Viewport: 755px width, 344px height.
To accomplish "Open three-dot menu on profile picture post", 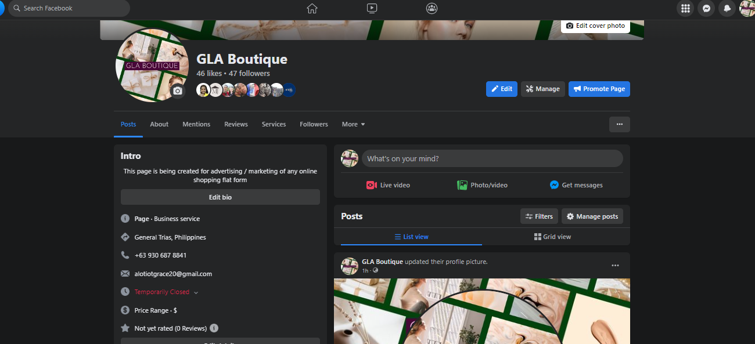I will pos(615,266).
